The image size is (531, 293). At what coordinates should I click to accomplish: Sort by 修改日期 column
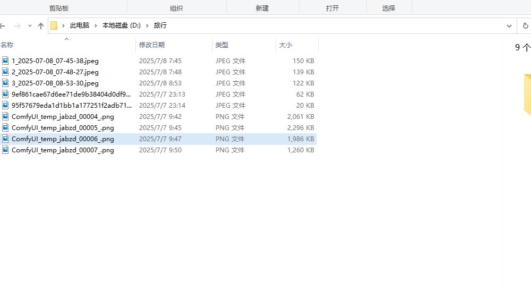click(152, 45)
